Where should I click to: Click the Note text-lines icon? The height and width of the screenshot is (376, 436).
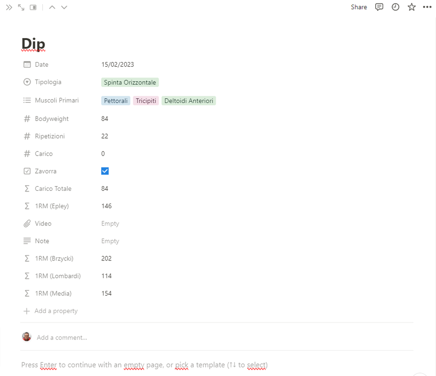pyautogui.click(x=27, y=241)
